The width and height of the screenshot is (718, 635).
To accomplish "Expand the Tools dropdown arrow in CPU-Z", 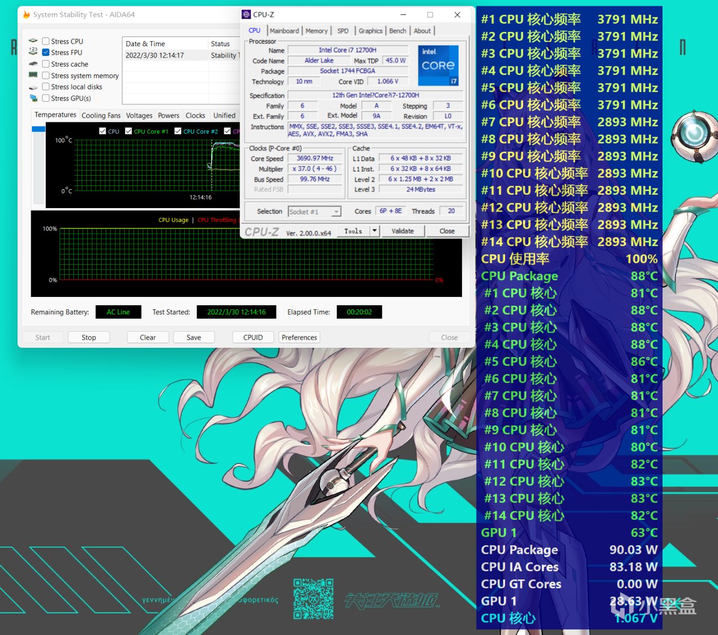I will coord(375,231).
